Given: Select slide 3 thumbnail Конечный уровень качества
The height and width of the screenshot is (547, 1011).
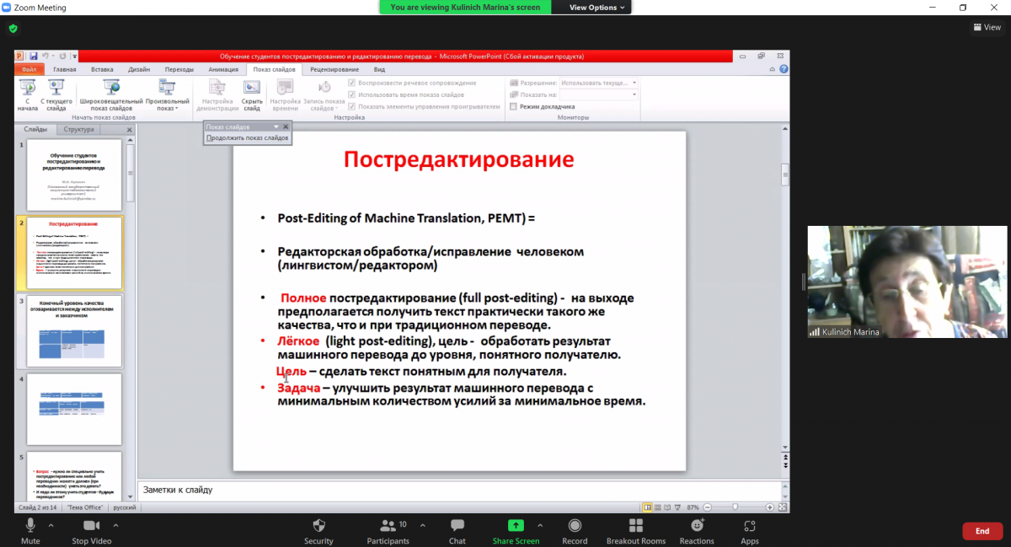Looking at the screenshot, I should click(x=74, y=331).
